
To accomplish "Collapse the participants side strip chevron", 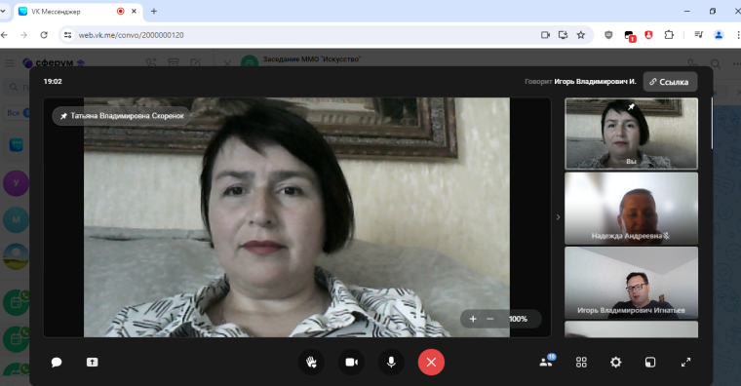I will click(x=558, y=217).
